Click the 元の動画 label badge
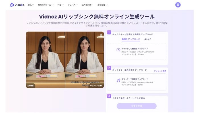Image resolution: width=199 pixels, height=113 pixels. (30, 86)
